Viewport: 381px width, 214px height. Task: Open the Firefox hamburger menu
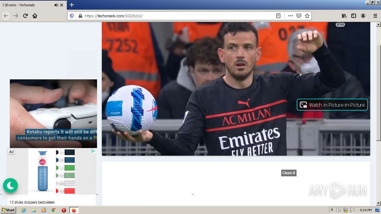tap(375, 16)
